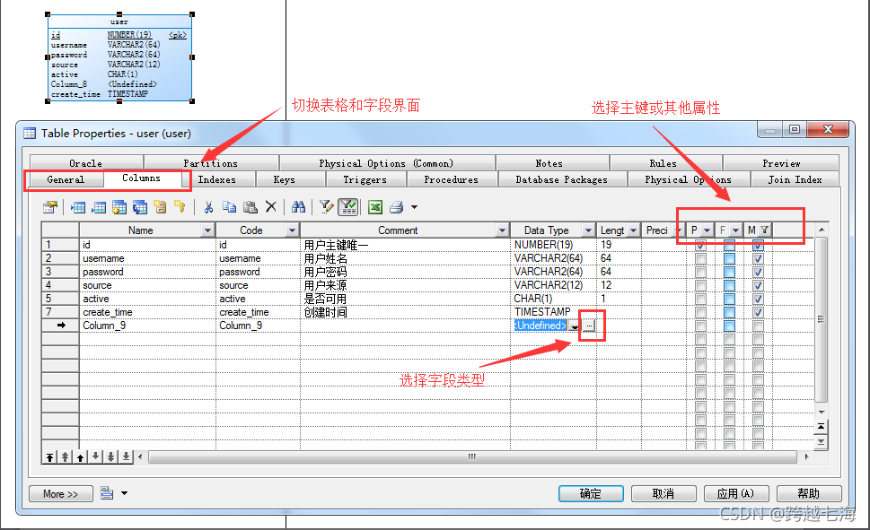Click the Add Columns icon
Screen dimensions: 870x530
tap(119, 207)
